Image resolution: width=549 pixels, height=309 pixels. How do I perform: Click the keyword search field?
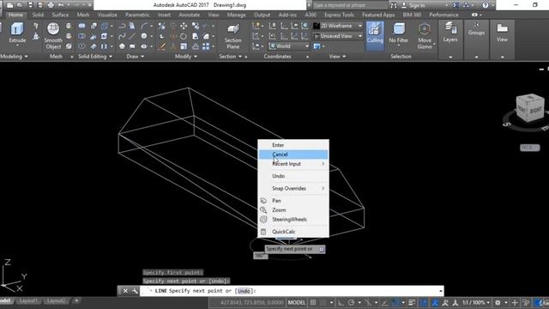coord(349,5)
